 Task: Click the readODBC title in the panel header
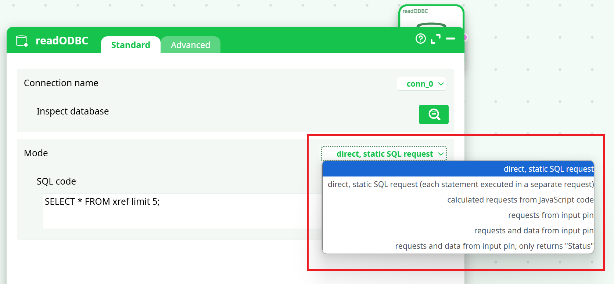62,41
